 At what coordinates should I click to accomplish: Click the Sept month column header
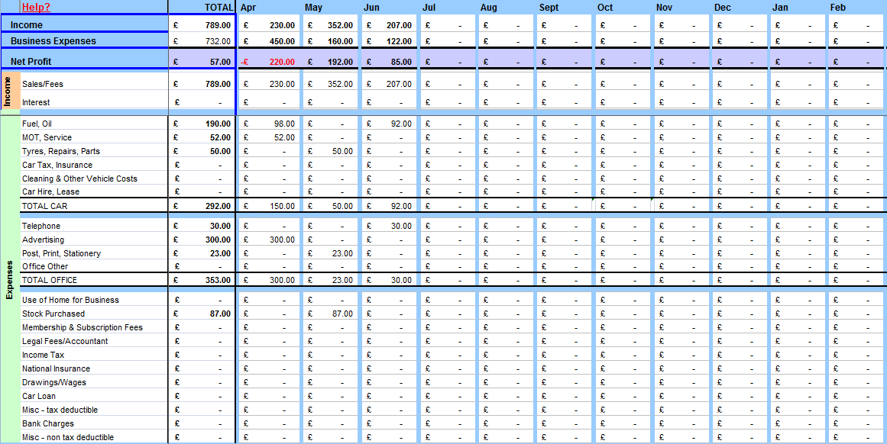[549, 8]
